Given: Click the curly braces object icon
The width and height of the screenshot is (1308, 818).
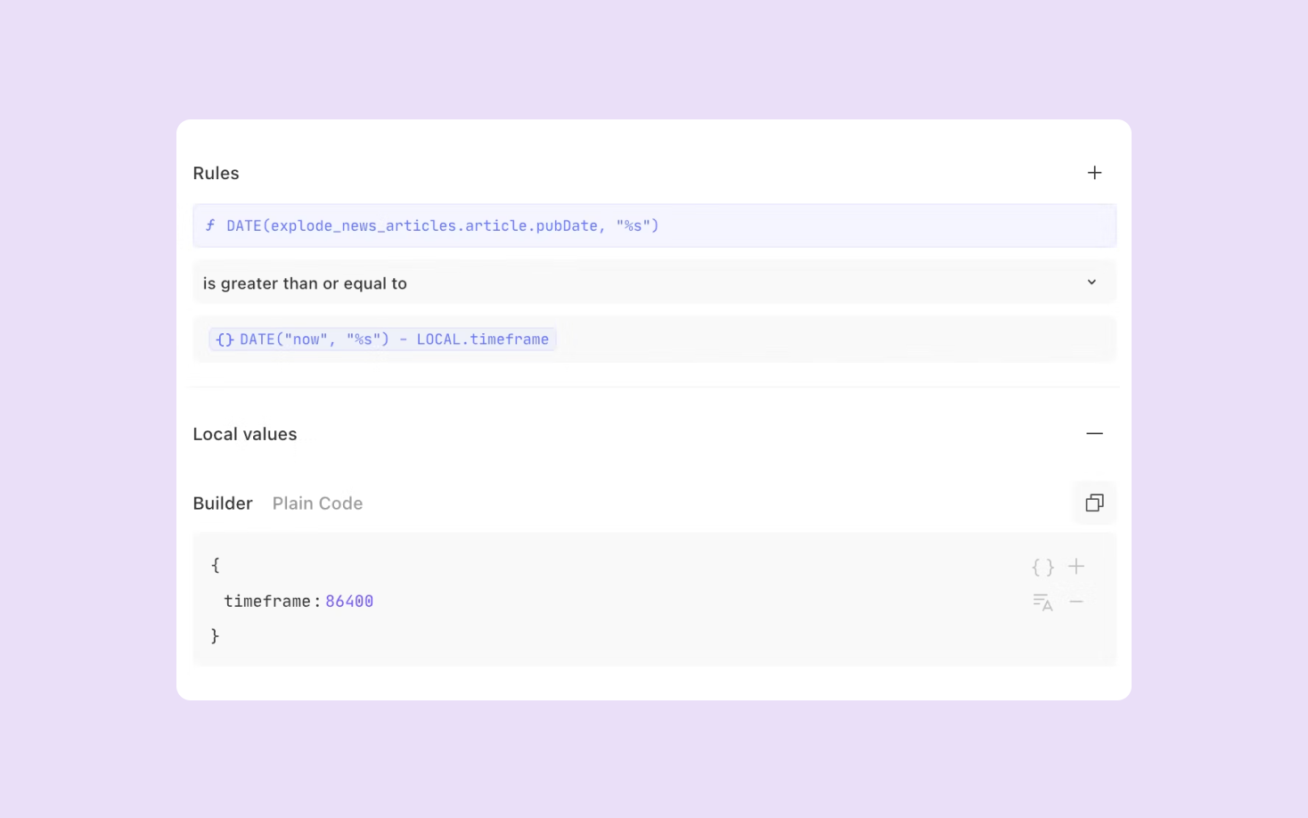Looking at the screenshot, I should (1042, 567).
